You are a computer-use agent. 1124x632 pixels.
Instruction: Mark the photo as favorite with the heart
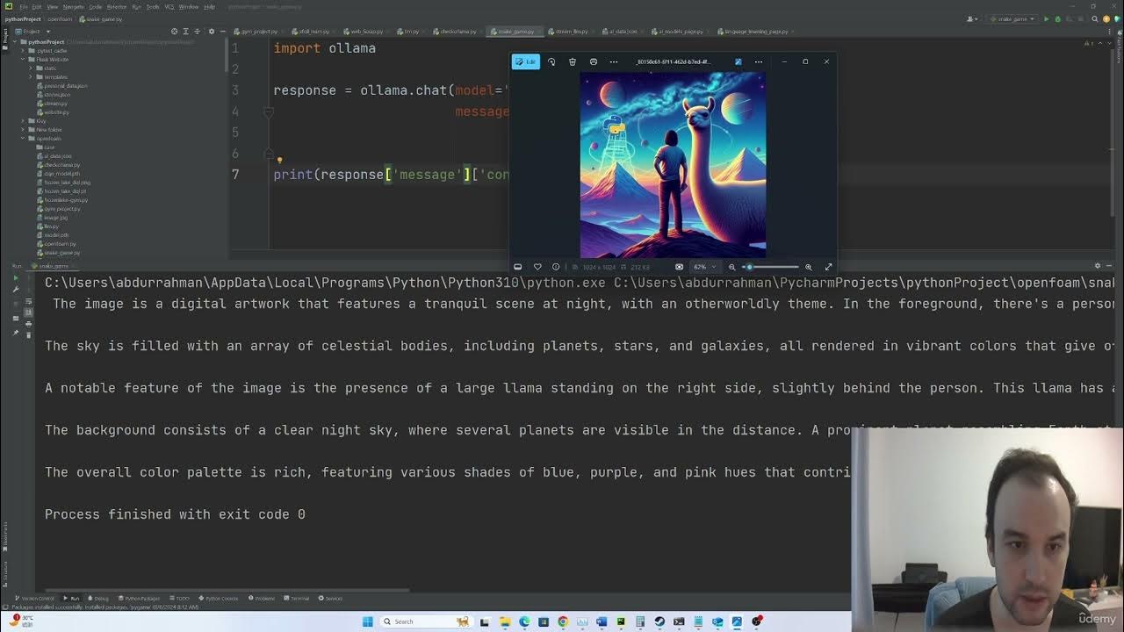point(537,267)
